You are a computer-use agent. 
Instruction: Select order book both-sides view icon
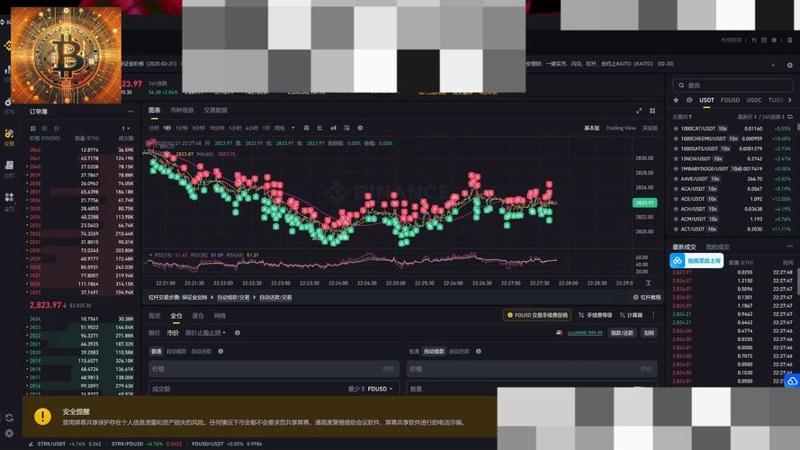(x=33, y=128)
